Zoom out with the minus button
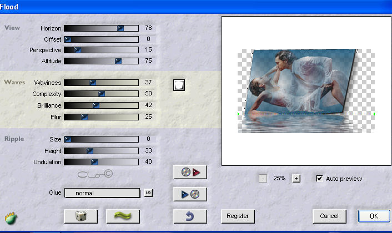The width and height of the screenshot is (392, 233). pos(263,178)
